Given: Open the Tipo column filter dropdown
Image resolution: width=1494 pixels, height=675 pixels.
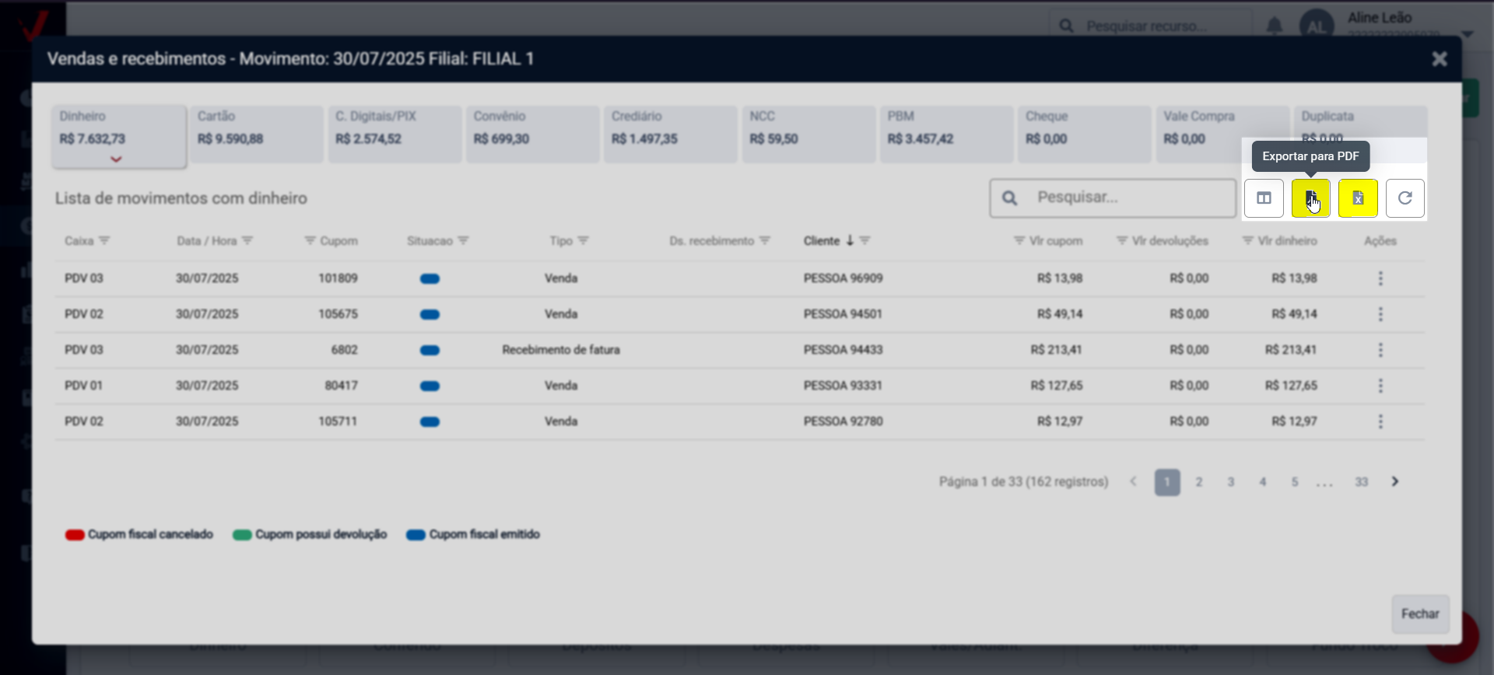Looking at the screenshot, I should tap(584, 241).
